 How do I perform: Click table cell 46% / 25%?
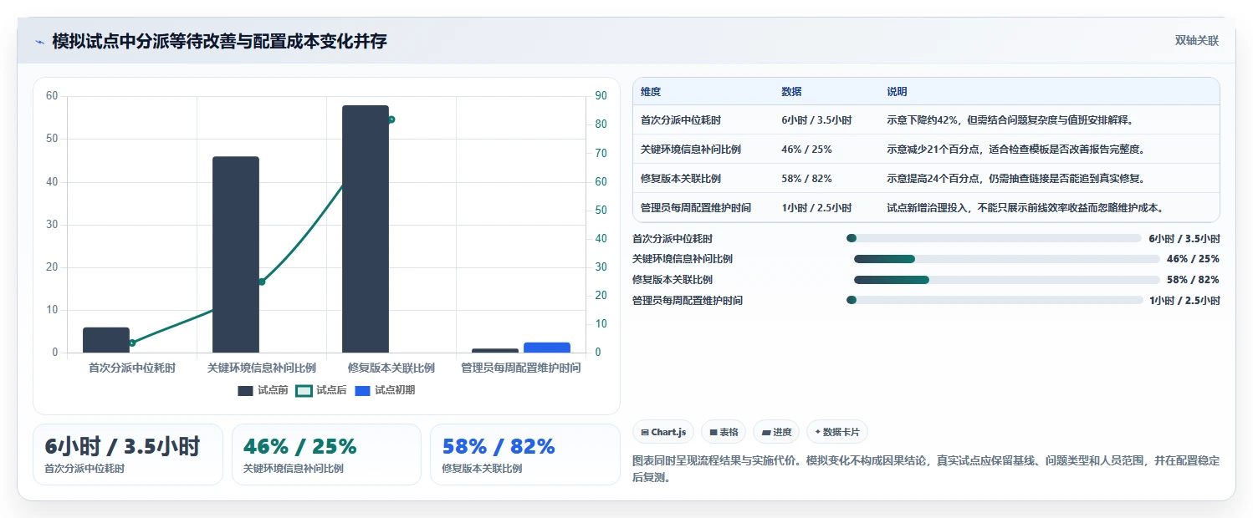click(806, 150)
